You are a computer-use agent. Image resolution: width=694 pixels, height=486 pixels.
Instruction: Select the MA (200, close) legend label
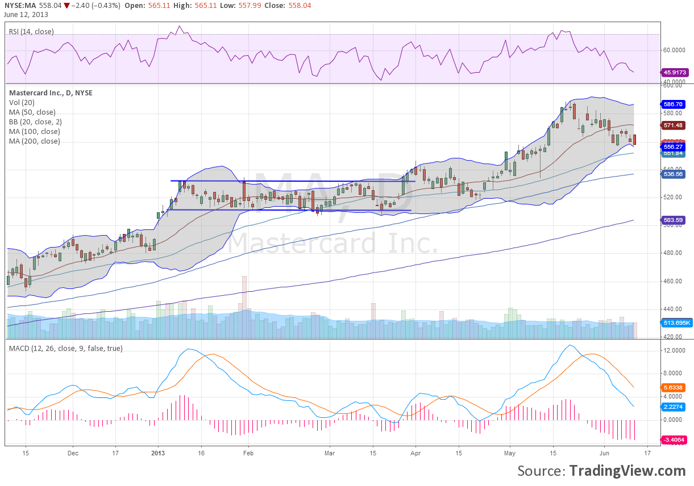tap(34, 141)
